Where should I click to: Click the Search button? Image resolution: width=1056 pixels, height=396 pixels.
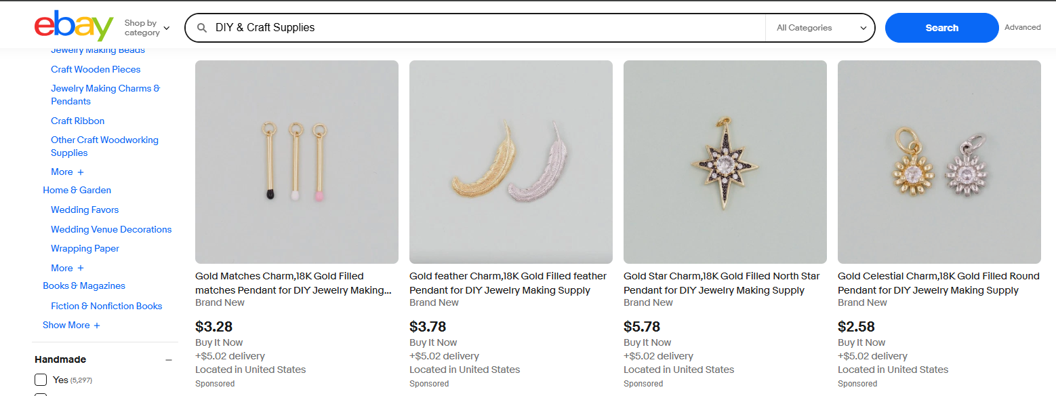pos(941,28)
